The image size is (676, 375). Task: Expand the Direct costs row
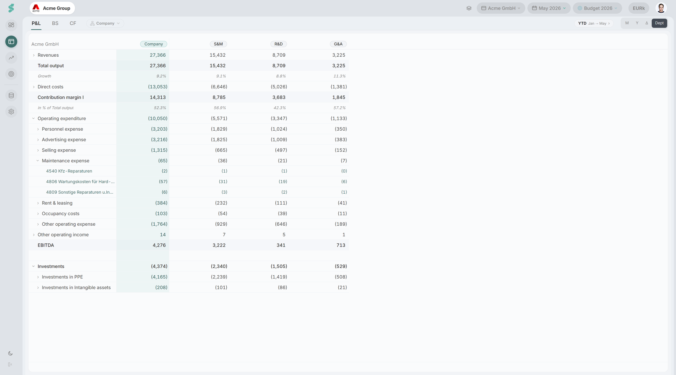[x=34, y=87]
